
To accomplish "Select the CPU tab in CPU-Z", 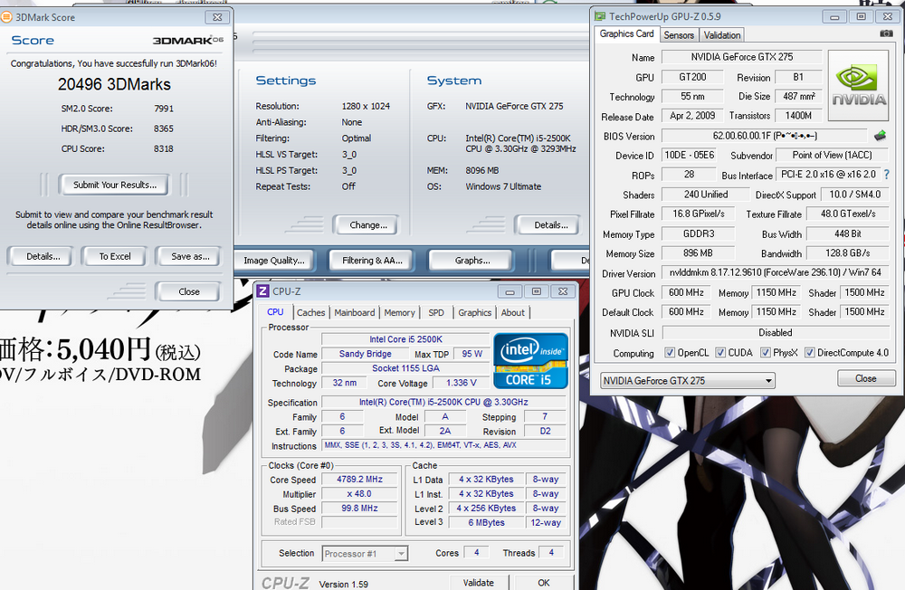I will click(x=275, y=312).
